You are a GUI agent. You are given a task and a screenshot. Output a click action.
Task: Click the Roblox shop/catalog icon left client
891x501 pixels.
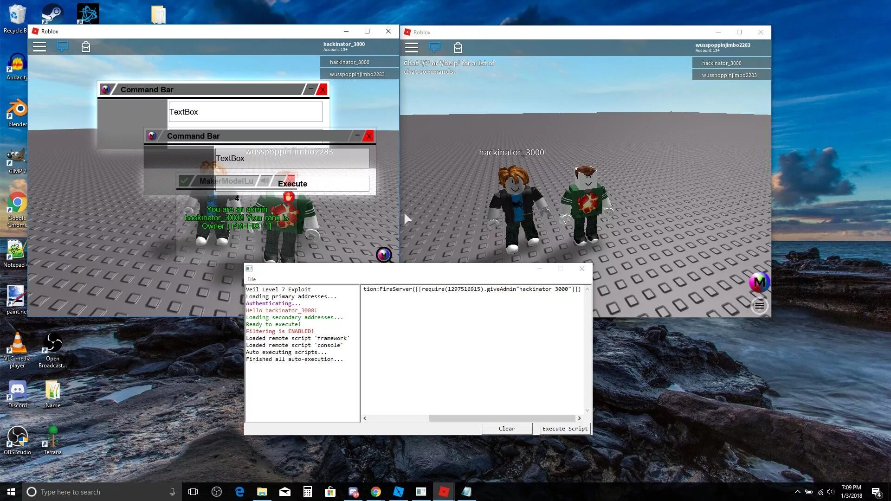(x=86, y=46)
